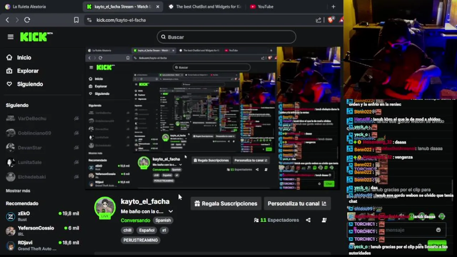Screen dimensions: 457x257
Task: Click the webcam overlay feed
Action: [x=400, y=50]
